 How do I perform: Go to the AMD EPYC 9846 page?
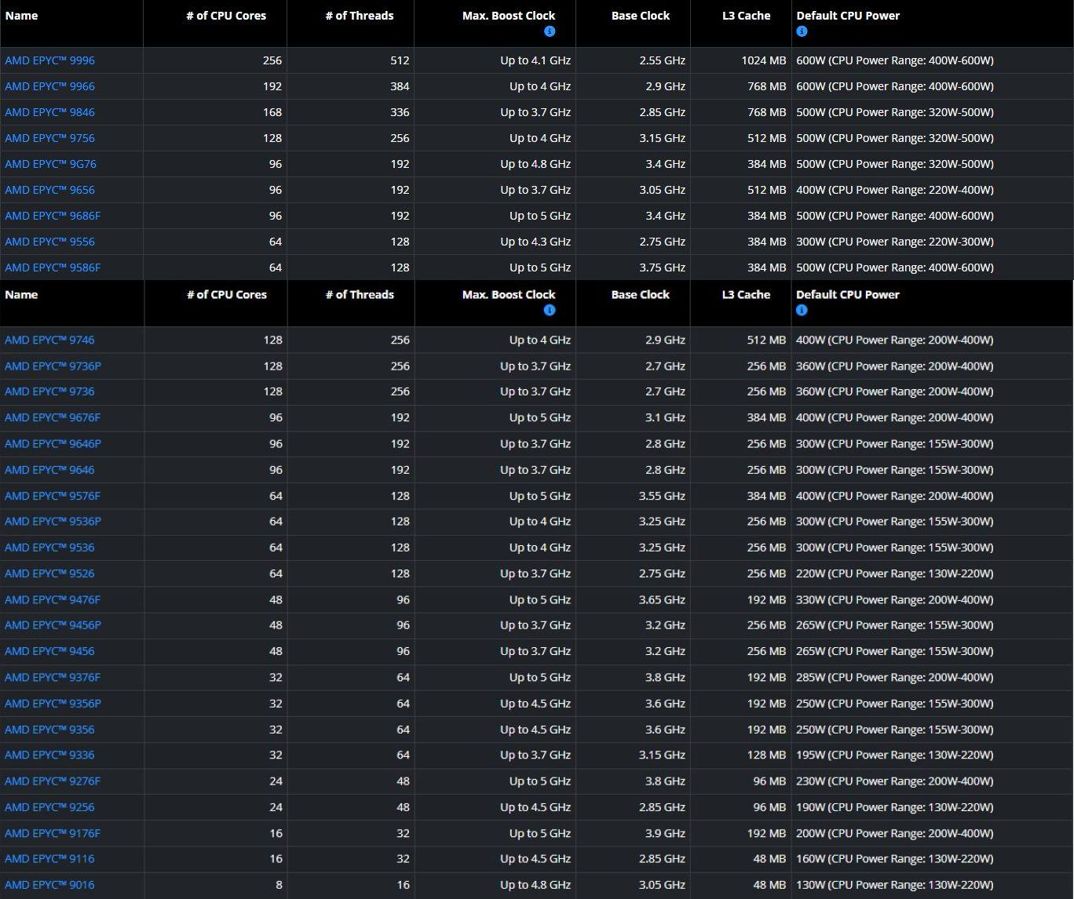[49, 112]
